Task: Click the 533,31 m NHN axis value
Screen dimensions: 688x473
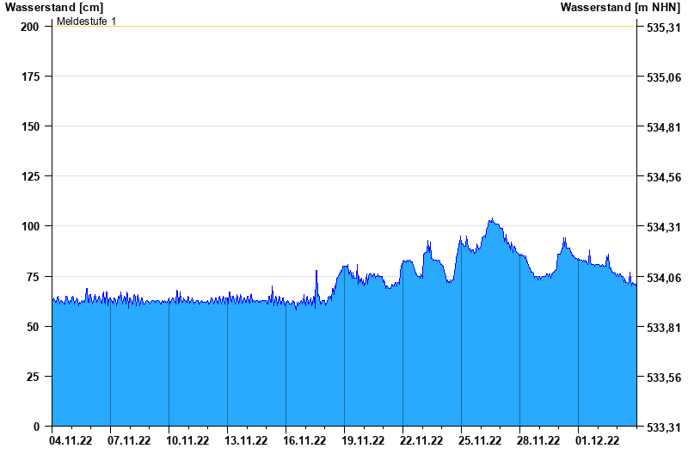Action: [x=663, y=427]
